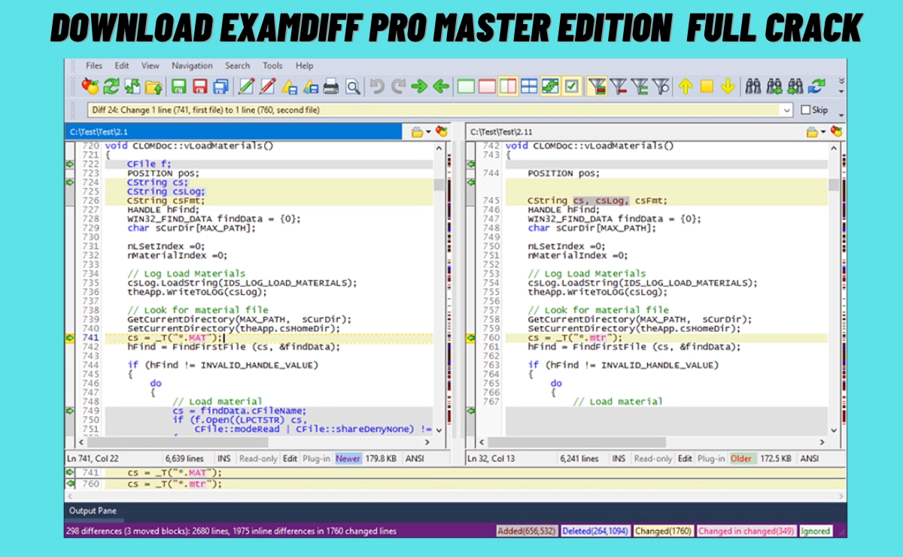
Task: Click the green left-pointing arrow icon
Action: (x=441, y=87)
